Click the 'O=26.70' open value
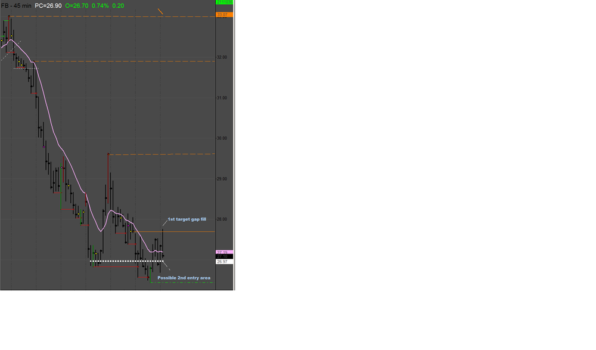The width and height of the screenshot is (596, 350). click(76, 6)
